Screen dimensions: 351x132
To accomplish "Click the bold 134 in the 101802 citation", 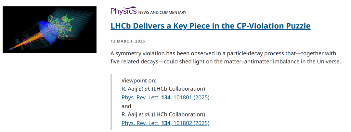I will point(165,123).
